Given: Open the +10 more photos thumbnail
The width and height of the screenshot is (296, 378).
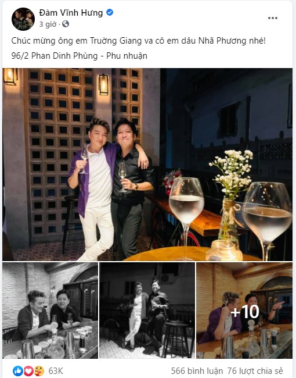Looking at the screenshot, I should coord(244,311).
